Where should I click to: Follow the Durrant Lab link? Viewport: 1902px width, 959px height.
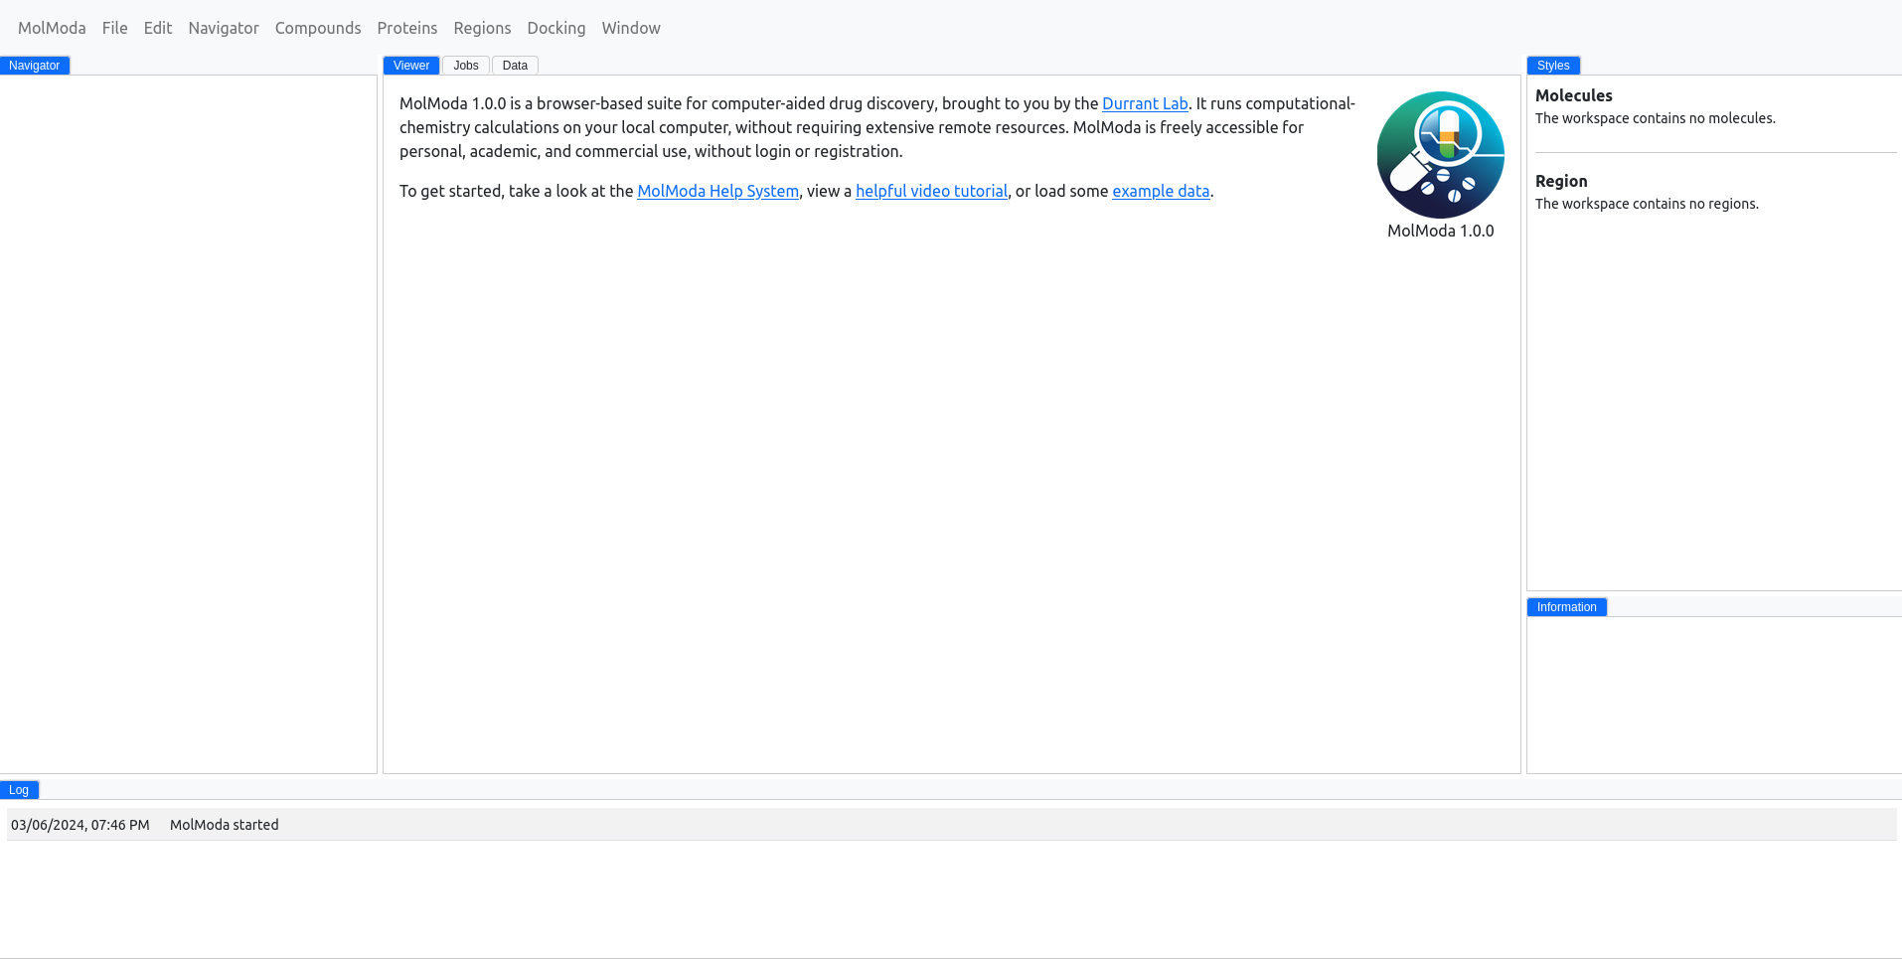coord(1145,103)
